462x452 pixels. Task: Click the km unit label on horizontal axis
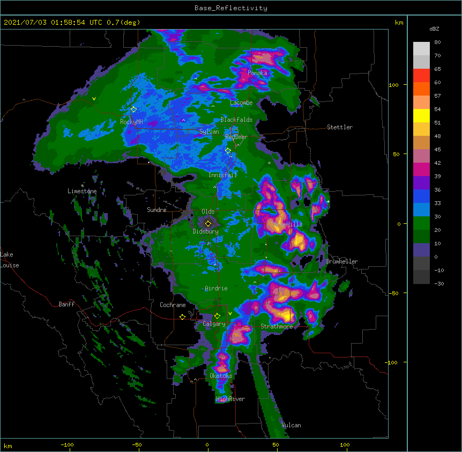coord(8,446)
